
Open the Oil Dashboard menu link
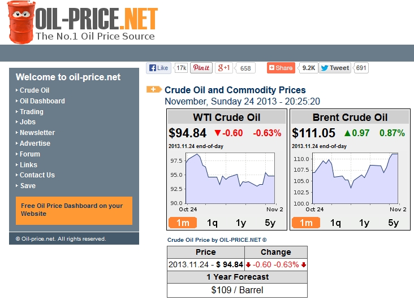click(42, 101)
